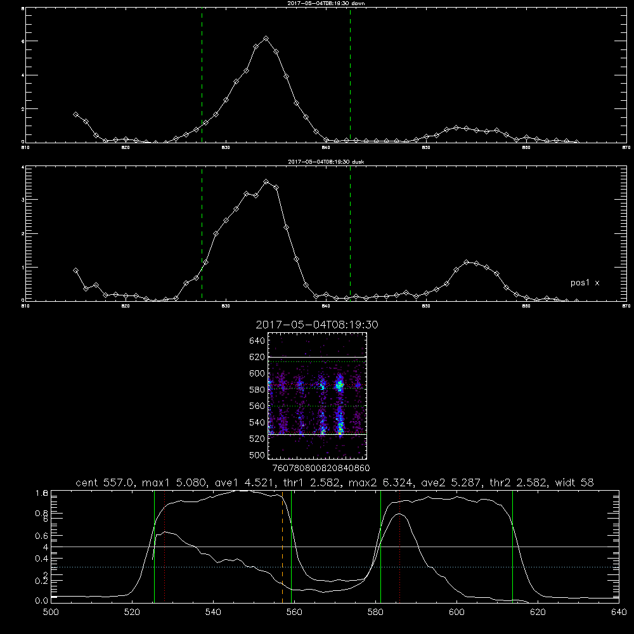634x634 pixels.
Task: Open the color spectral image thumbnail
Action: pos(318,396)
